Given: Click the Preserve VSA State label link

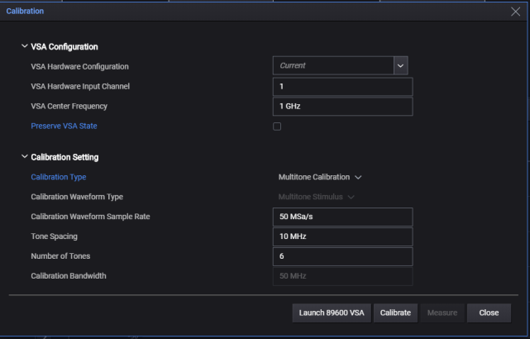Looking at the screenshot, I should (x=64, y=126).
